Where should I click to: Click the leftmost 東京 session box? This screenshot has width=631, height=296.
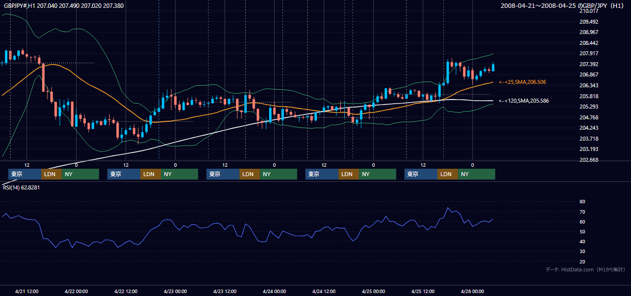[x=25, y=174]
